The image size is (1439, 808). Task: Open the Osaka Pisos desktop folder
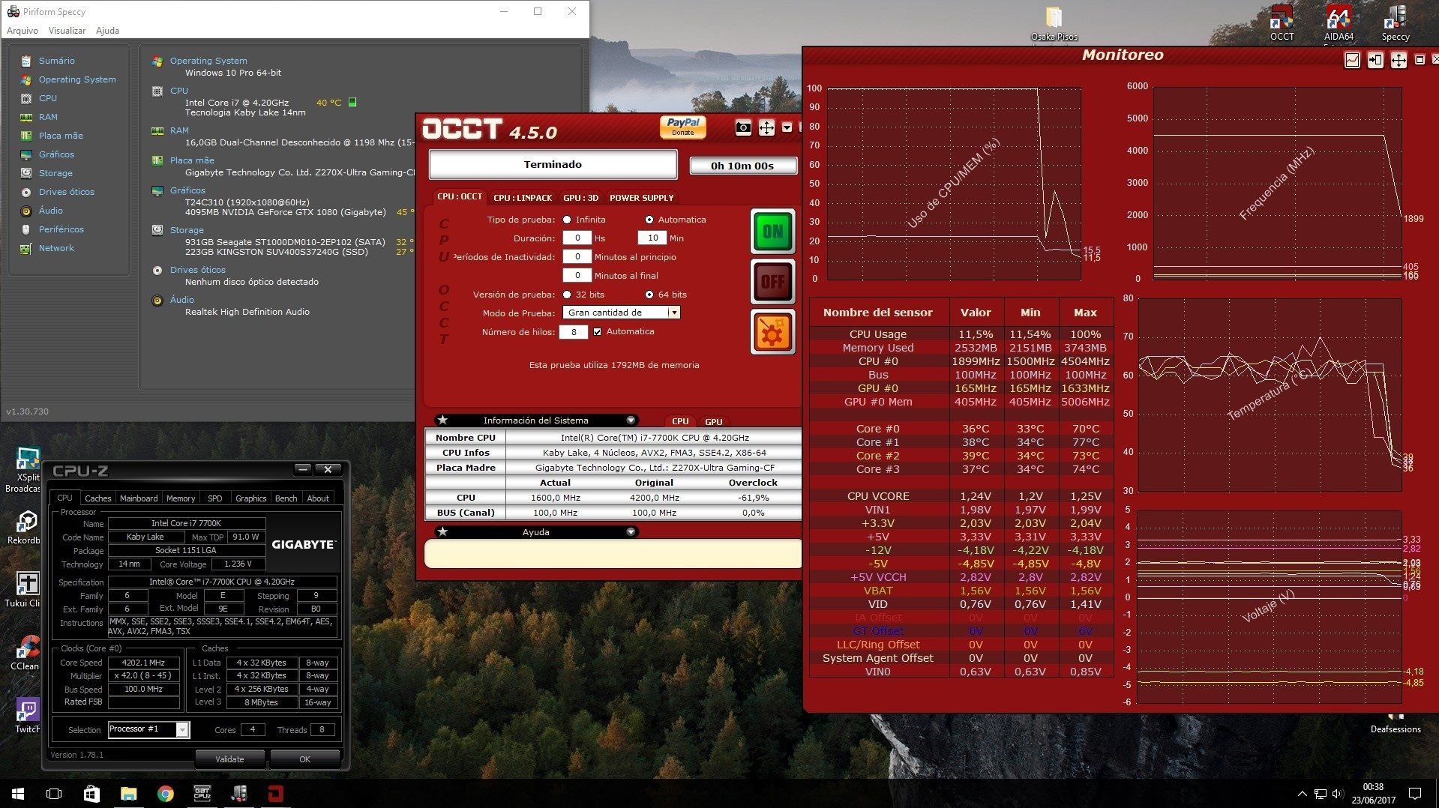(1054, 24)
